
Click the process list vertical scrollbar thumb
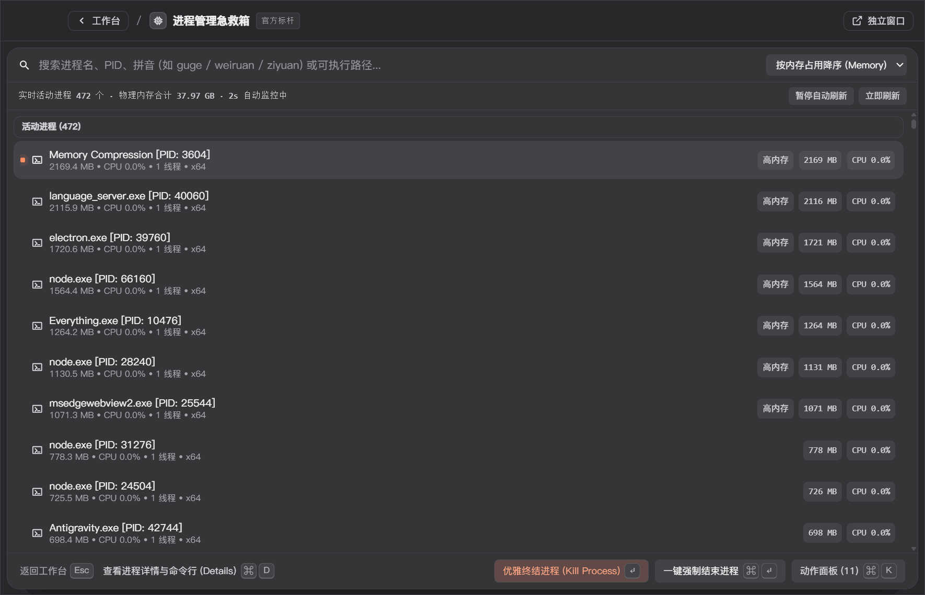click(914, 124)
